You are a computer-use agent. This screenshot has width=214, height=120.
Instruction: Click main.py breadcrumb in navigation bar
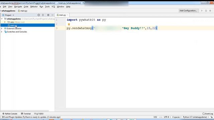[23, 11]
